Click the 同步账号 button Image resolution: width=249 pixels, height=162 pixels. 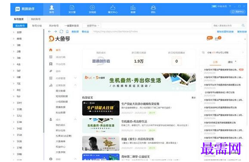coord(54,25)
